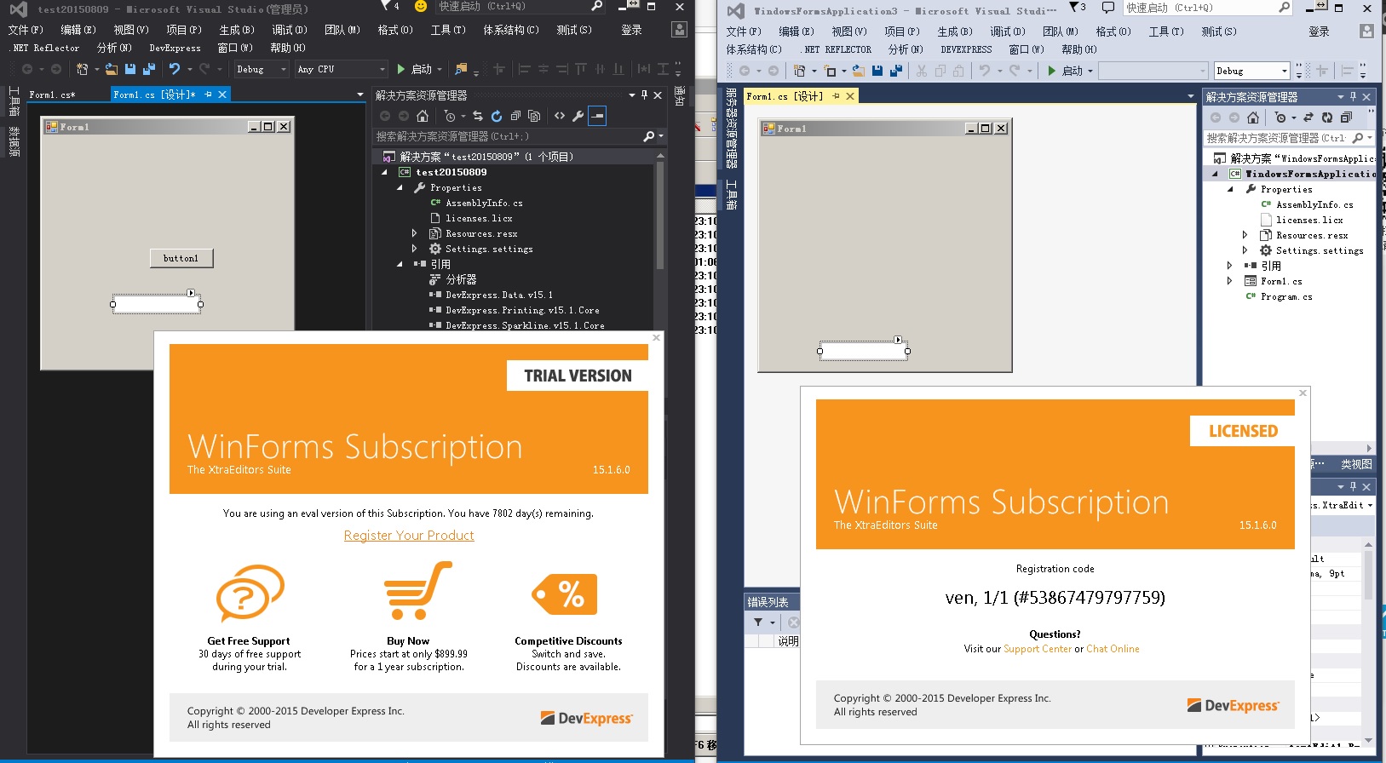The width and height of the screenshot is (1386, 763).
Task: Click account avatar icon in left Visual Studio
Action: [x=679, y=30]
